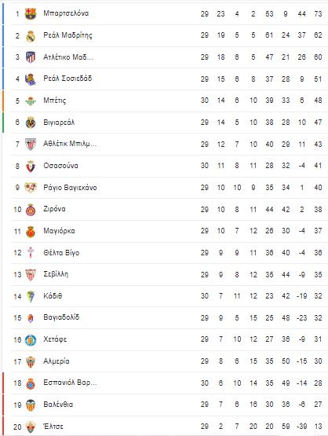Select the Atlético Madrid crest icon
The height and width of the screenshot is (436, 328).
(31, 57)
